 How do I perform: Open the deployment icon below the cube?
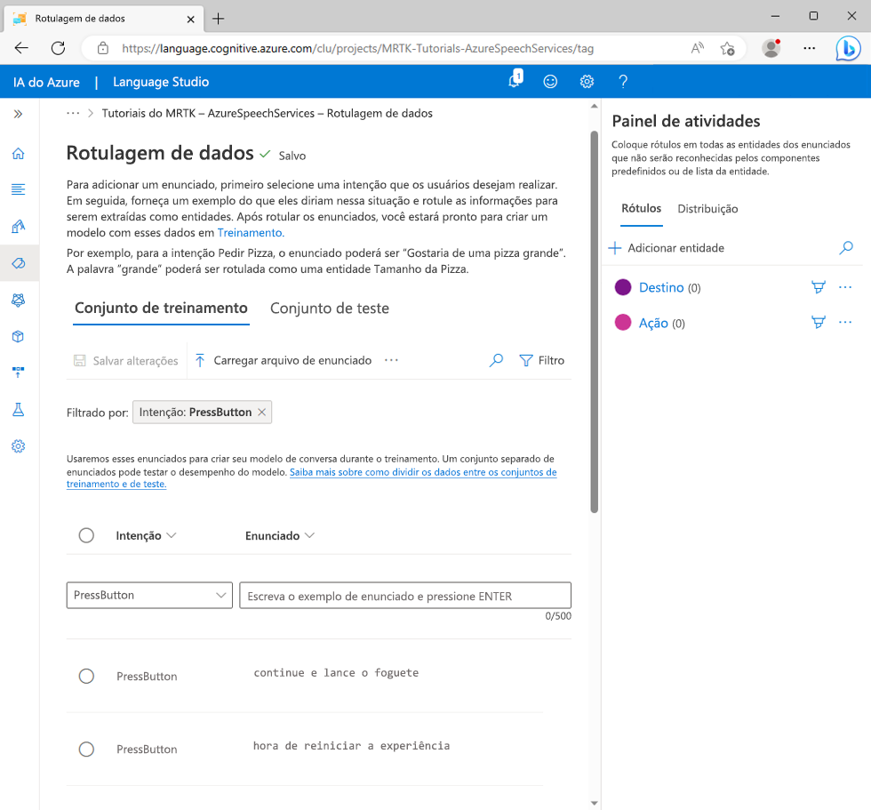click(19, 373)
